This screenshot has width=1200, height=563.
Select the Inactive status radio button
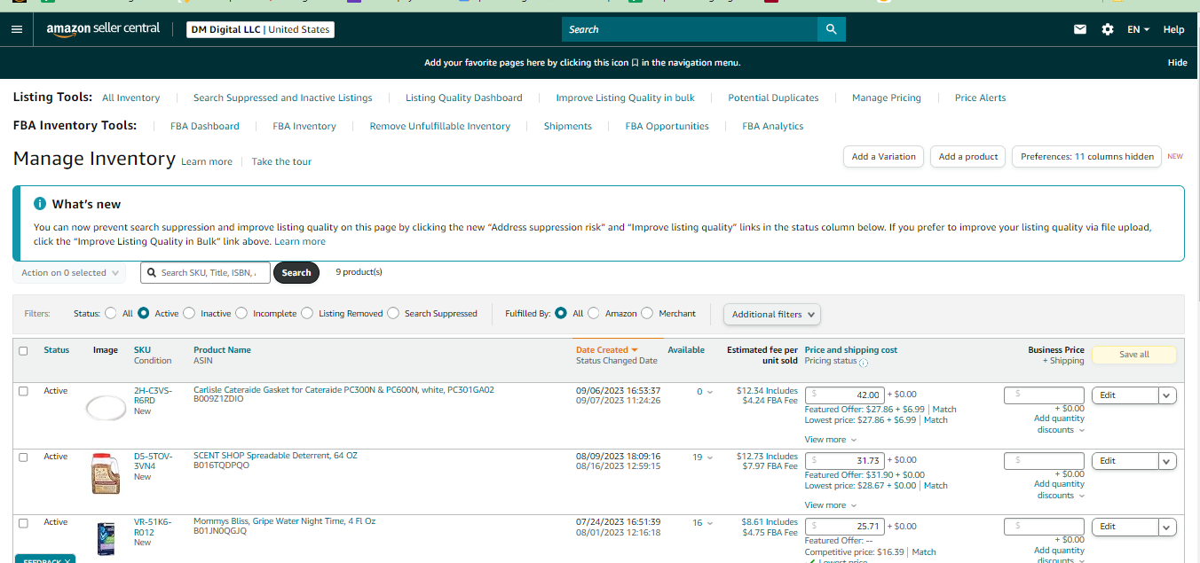[189, 313]
